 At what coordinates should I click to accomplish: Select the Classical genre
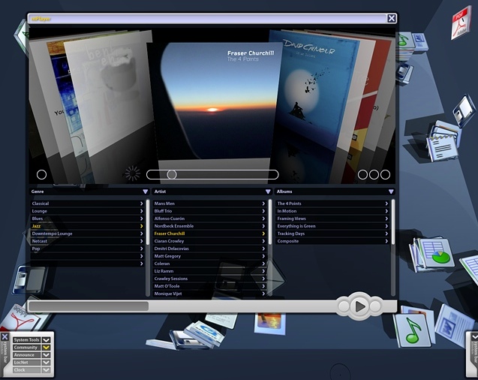click(x=87, y=204)
